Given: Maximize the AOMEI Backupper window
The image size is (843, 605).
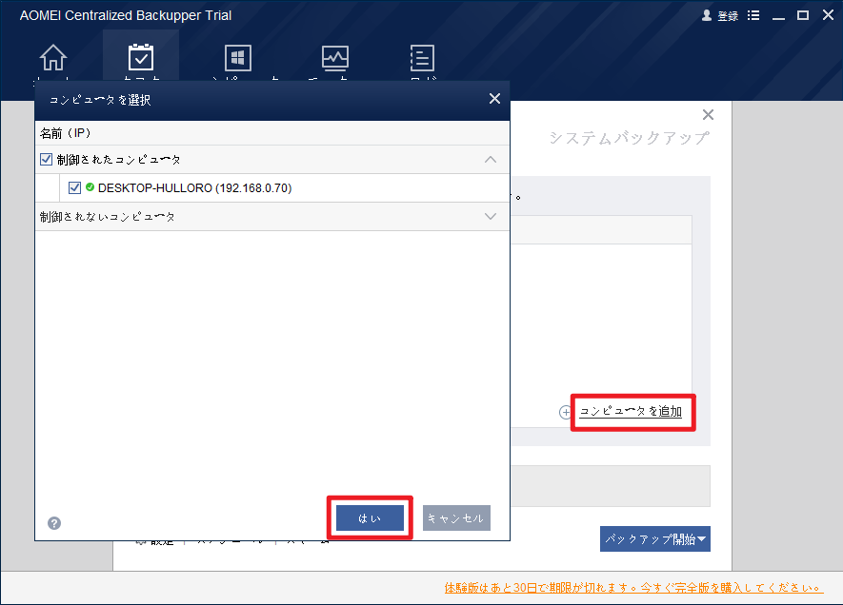Looking at the screenshot, I should click(x=803, y=15).
